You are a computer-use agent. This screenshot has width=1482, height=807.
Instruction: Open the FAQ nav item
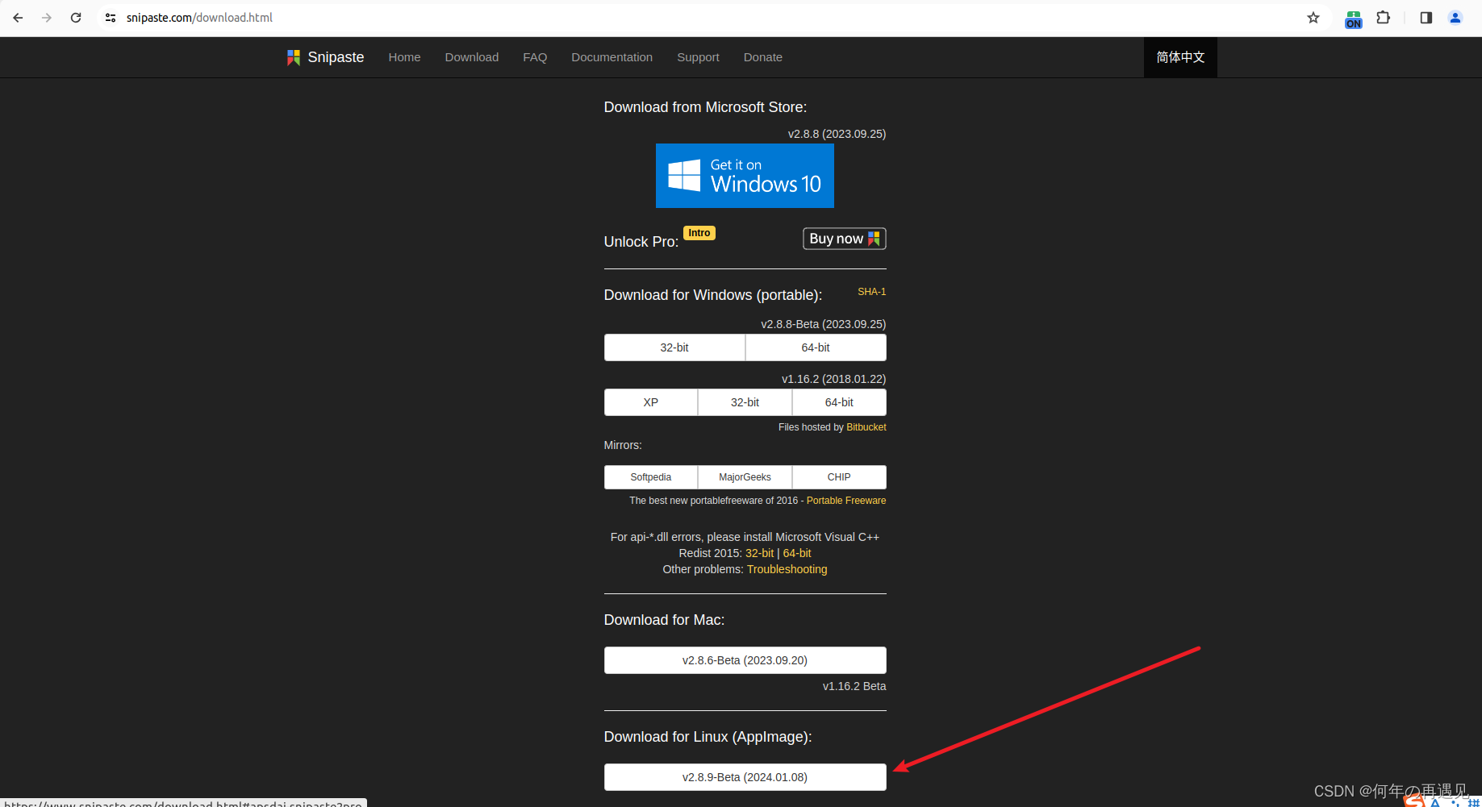tap(535, 57)
